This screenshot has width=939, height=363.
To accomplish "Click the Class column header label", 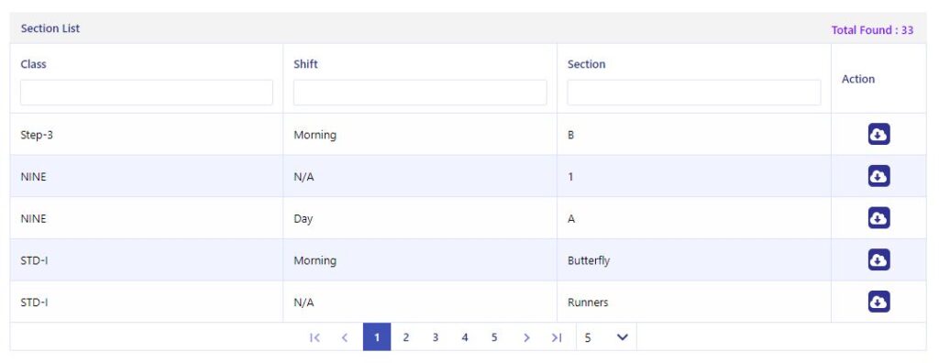I will point(34,64).
